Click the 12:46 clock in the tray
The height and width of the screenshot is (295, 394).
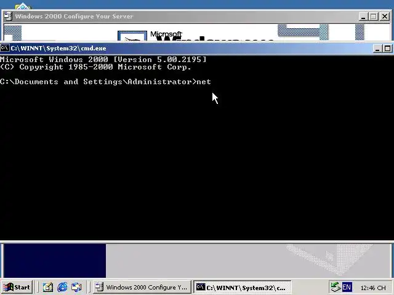tap(373, 288)
